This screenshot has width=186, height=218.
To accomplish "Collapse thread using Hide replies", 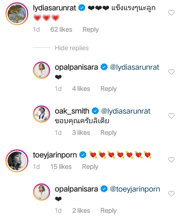I will pyautogui.click(x=72, y=48).
